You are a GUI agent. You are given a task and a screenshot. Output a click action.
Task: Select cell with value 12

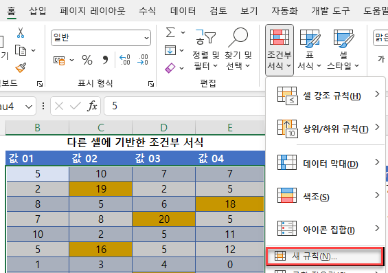click(x=229, y=250)
